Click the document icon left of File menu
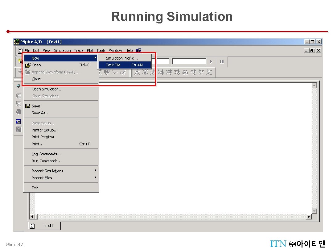 (20, 51)
